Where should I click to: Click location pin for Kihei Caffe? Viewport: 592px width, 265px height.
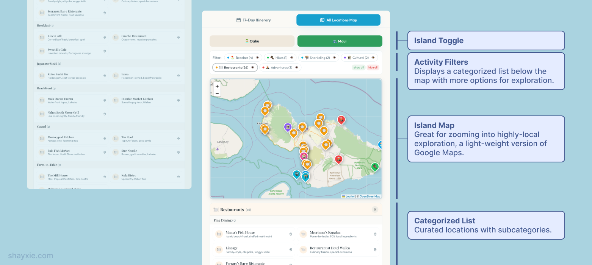105,37
